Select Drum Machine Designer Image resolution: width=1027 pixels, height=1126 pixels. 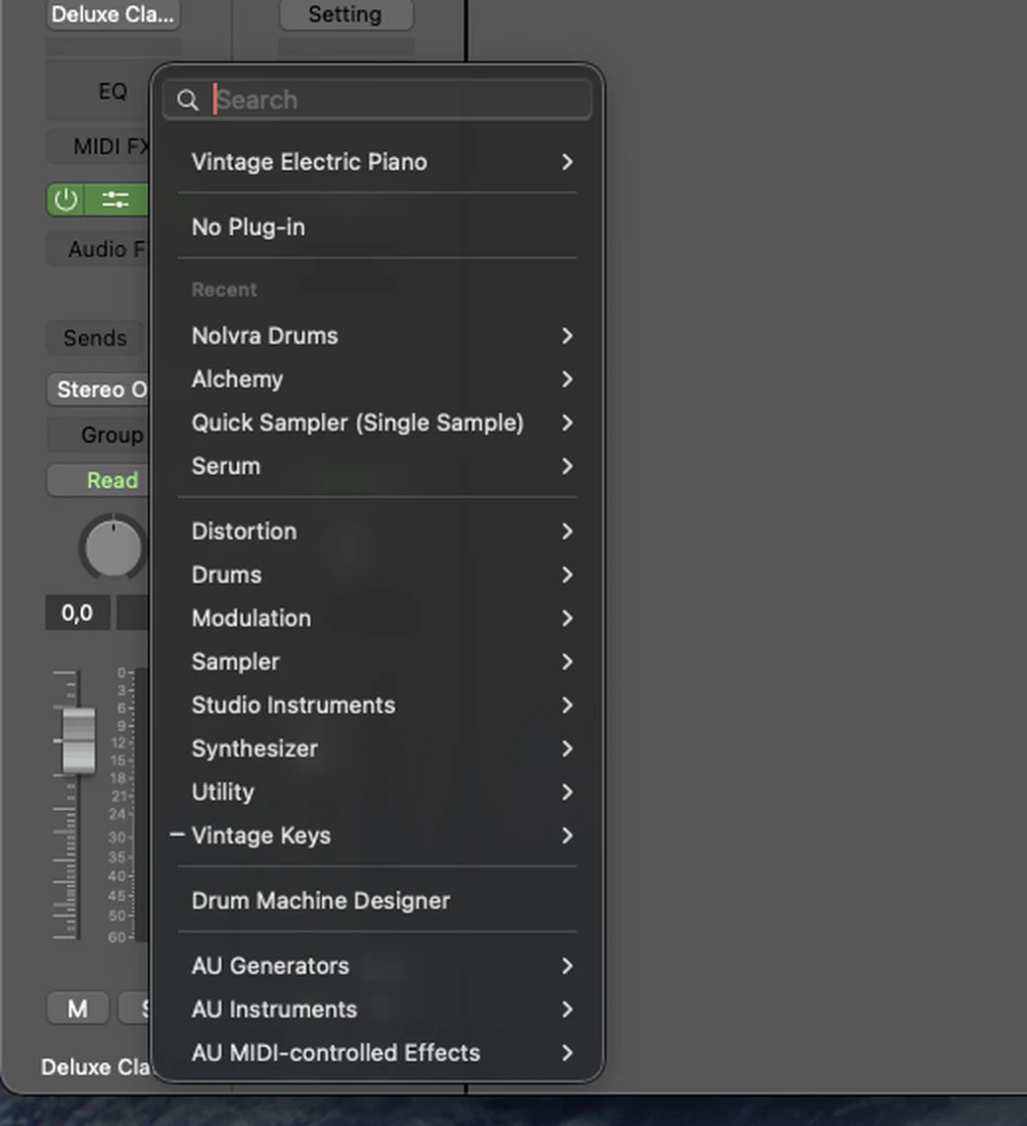click(x=377, y=901)
